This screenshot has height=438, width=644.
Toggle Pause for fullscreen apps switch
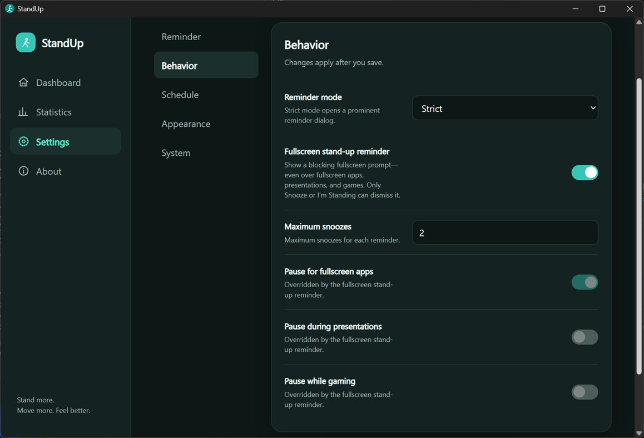584,282
